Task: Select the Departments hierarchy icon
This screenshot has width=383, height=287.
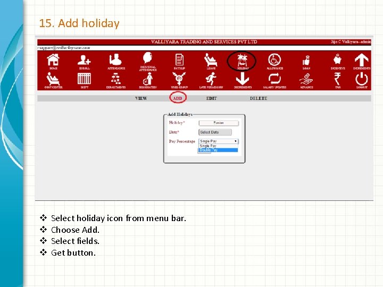Action: coord(116,79)
